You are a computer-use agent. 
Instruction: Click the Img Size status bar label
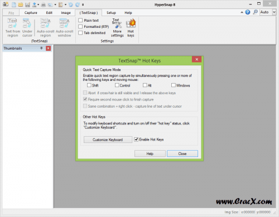point(232,212)
